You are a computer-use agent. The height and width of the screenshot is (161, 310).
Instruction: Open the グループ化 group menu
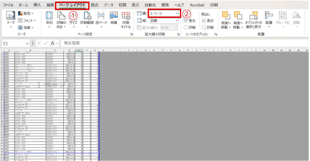(x=283, y=20)
